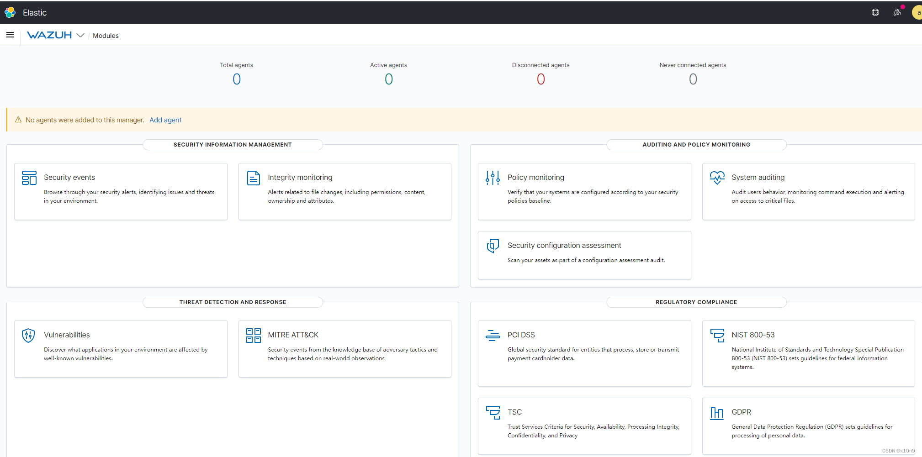
Task: Open the hamburger navigation menu
Action: (x=10, y=35)
